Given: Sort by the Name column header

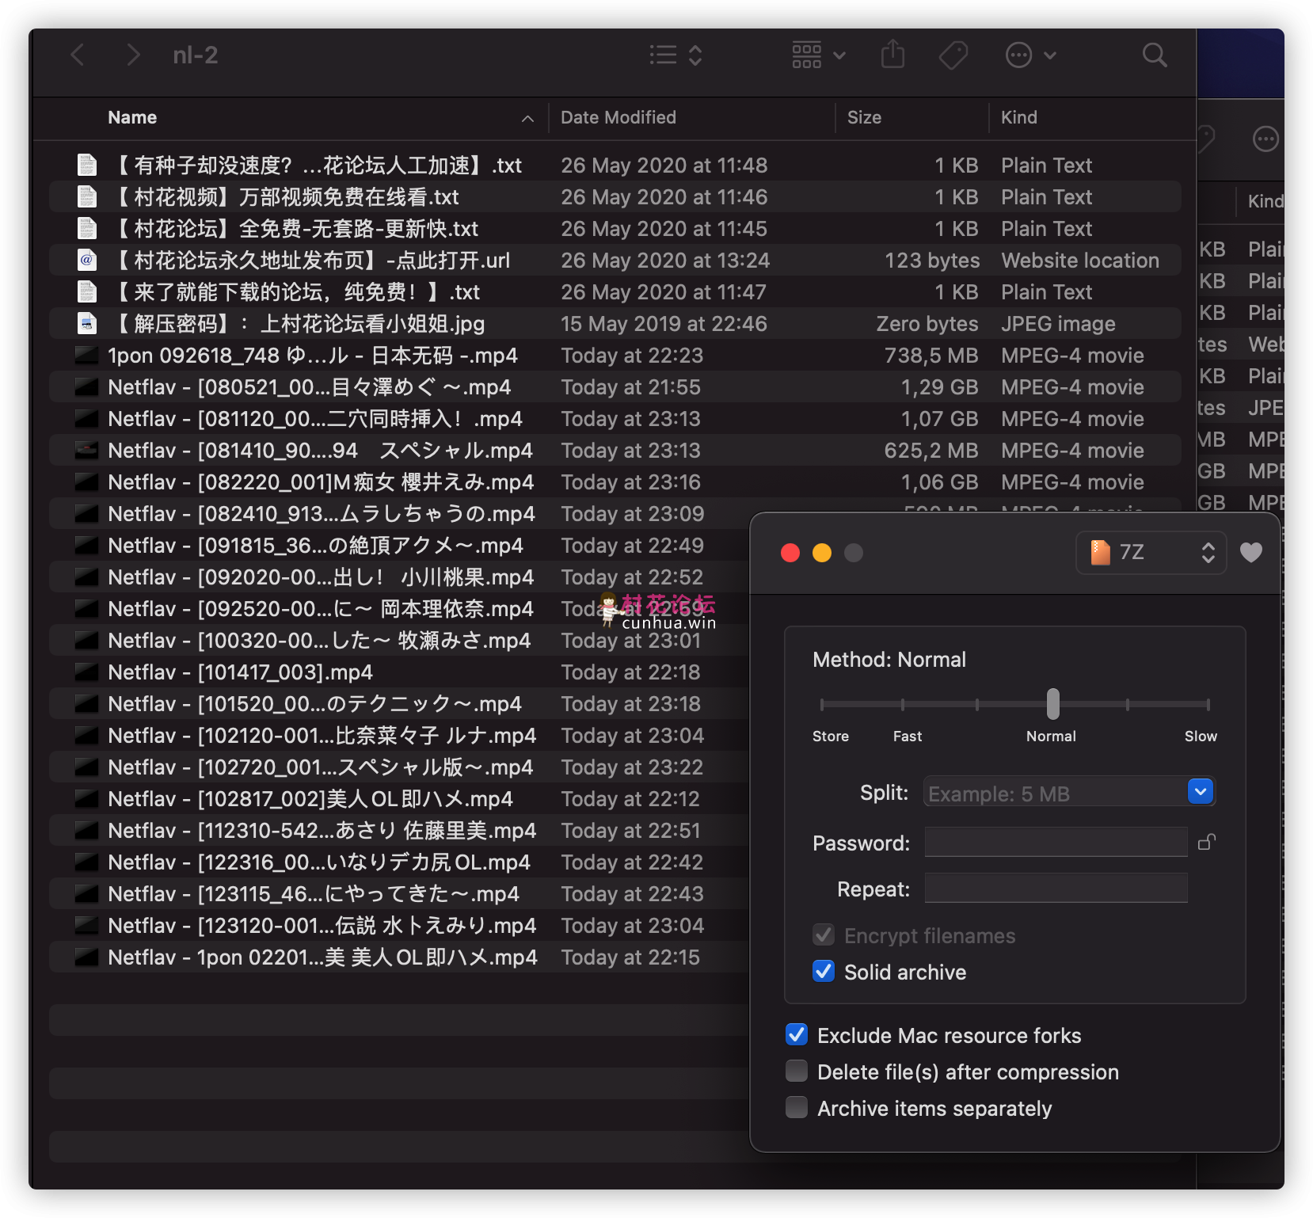Looking at the screenshot, I should [x=132, y=117].
